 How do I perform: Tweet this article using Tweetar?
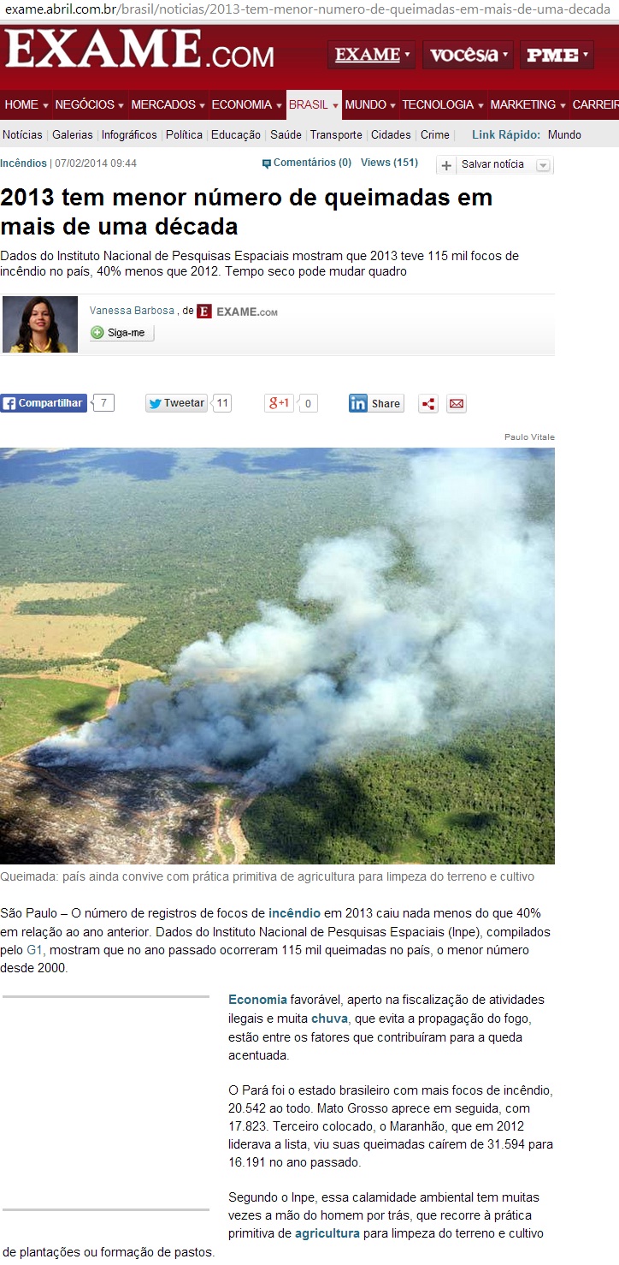tap(176, 403)
